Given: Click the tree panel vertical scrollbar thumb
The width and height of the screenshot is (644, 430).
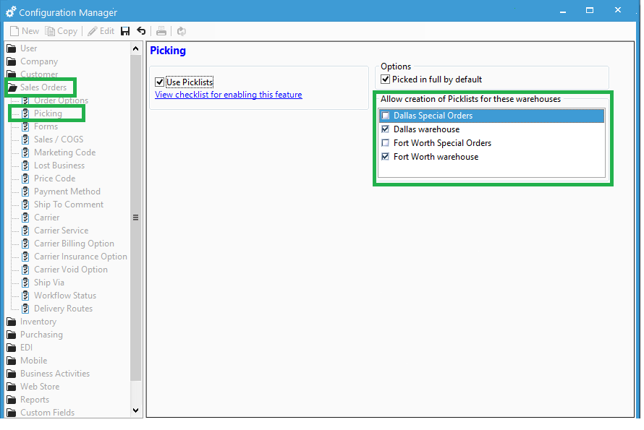Looking at the screenshot, I should [x=135, y=218].
